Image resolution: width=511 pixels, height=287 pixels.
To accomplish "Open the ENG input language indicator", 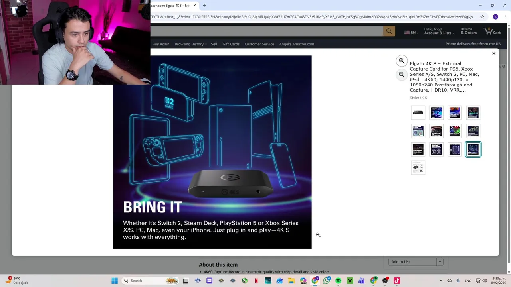I will [468, 281].
